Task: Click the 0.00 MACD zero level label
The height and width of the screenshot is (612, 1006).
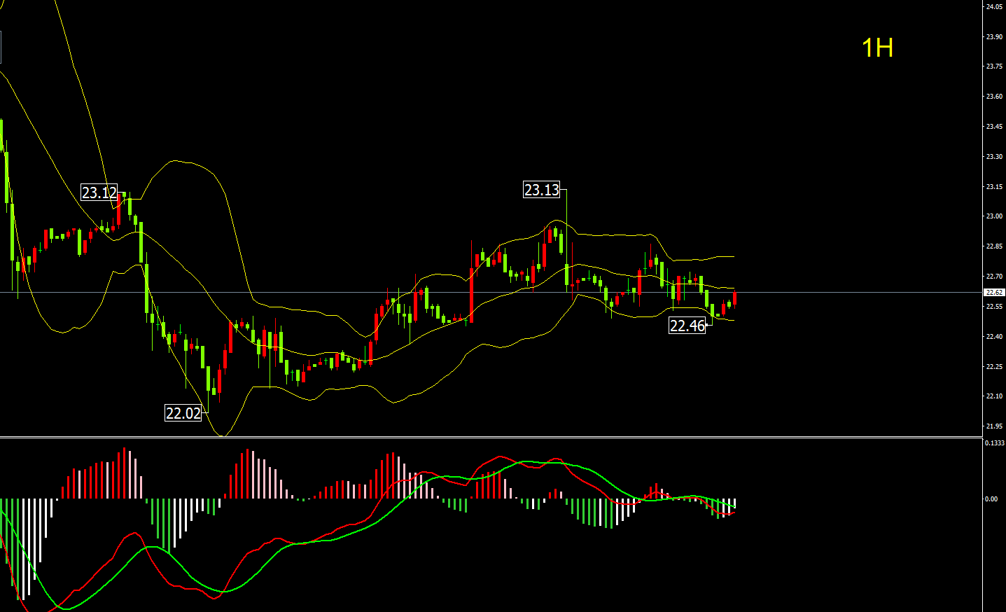Action: pyautogui.click(x=991, y=499)
